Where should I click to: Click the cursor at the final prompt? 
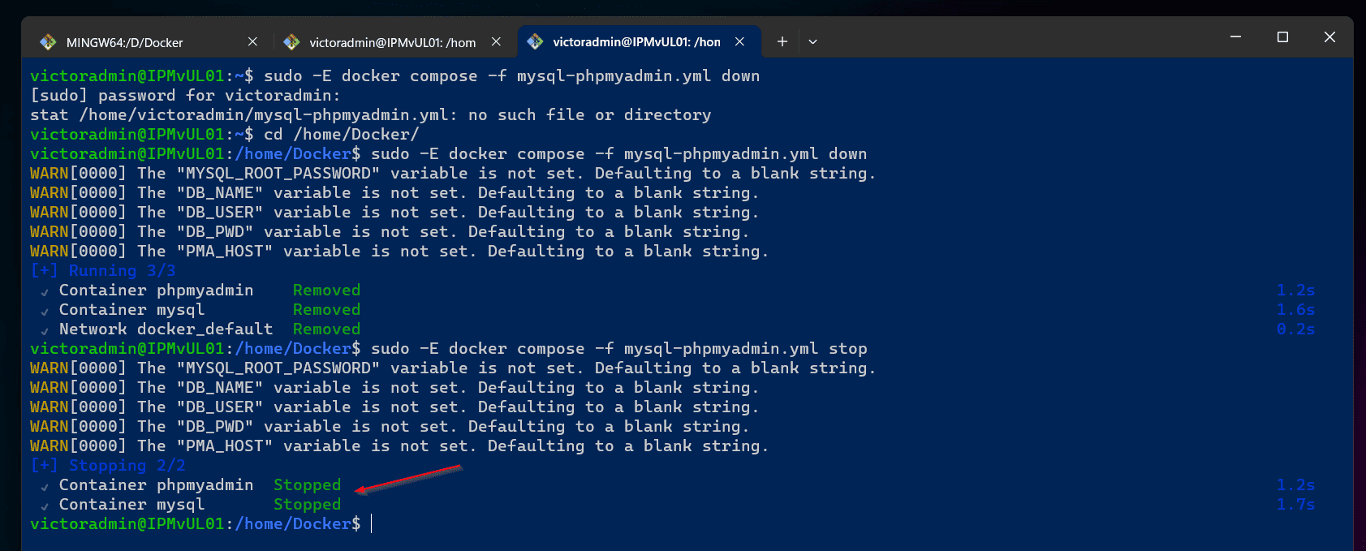click(x=372, y=523)
